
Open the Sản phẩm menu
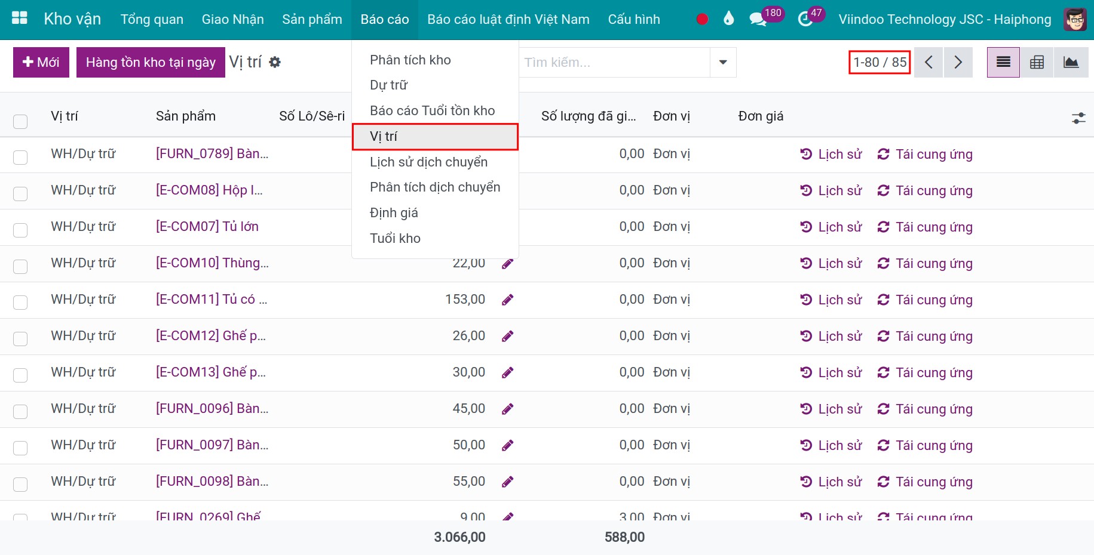(312, 19)
